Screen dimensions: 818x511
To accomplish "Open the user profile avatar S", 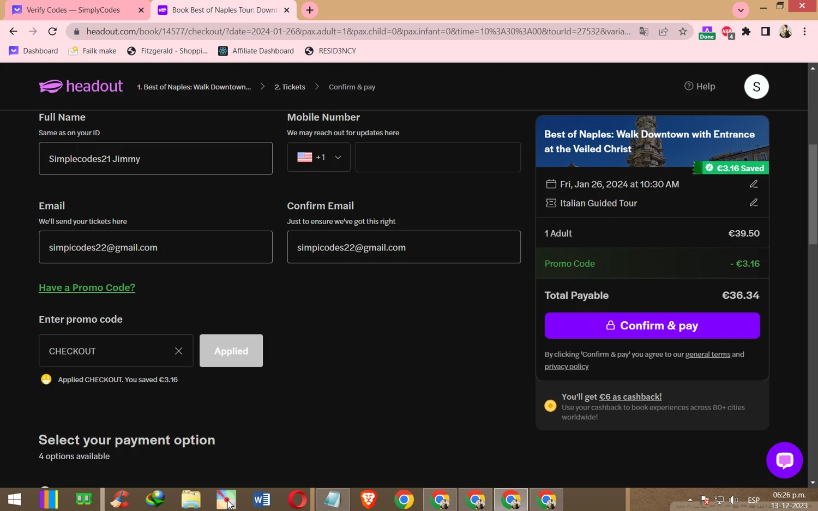I will point(756,86).
